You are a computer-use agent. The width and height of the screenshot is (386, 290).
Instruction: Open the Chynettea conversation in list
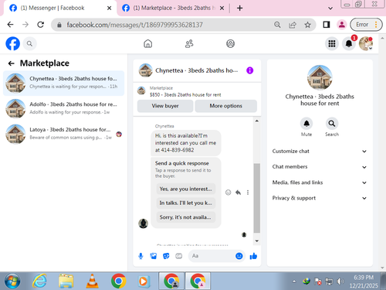click(x=63, y=83)
